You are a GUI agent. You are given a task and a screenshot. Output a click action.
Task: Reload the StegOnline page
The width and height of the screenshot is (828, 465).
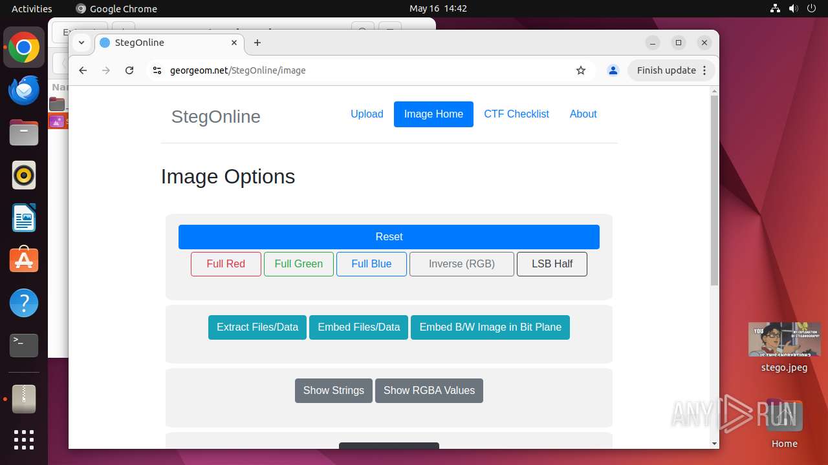click(x=129, y=70)
